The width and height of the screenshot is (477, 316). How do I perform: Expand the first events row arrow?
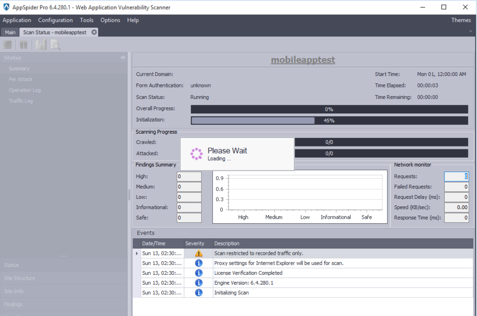(137, 253)
